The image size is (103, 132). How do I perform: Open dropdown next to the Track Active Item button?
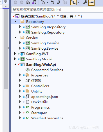point(78,2)
